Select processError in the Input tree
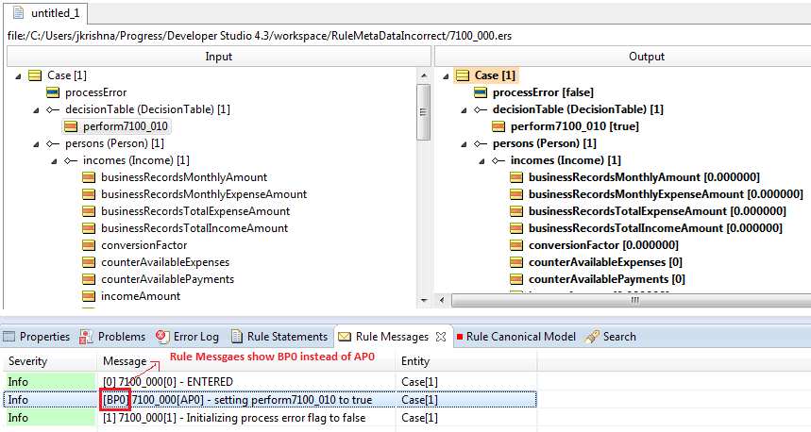The width and height of the screenshot is (811, 432). [95, 92]
